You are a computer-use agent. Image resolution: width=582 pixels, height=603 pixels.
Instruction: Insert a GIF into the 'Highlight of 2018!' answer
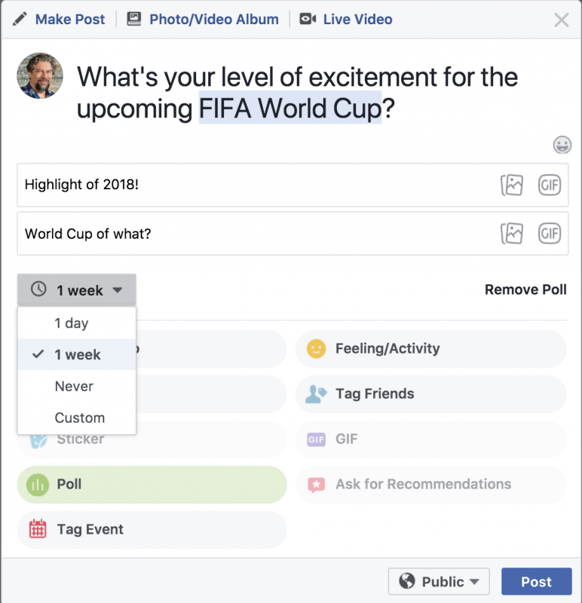[x=550, y=185]
